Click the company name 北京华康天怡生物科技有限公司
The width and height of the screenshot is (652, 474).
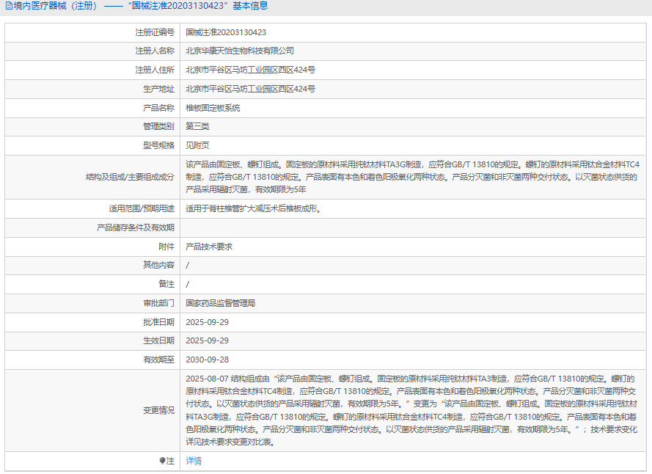coord(240,51)
